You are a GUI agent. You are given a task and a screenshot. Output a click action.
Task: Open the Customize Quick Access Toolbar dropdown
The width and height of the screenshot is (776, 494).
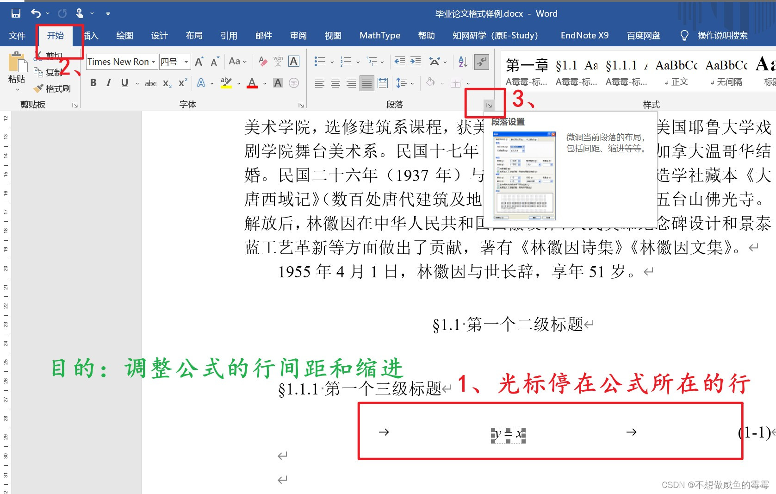click(x=107, y=13)
